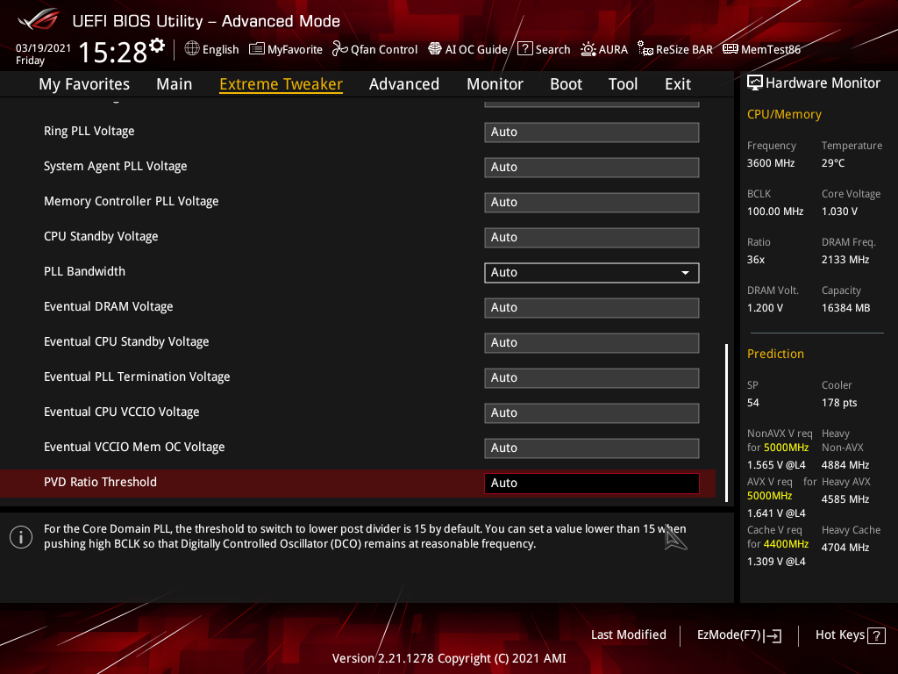Click the 16384 MB capacity value

click(x=846, y=308)
